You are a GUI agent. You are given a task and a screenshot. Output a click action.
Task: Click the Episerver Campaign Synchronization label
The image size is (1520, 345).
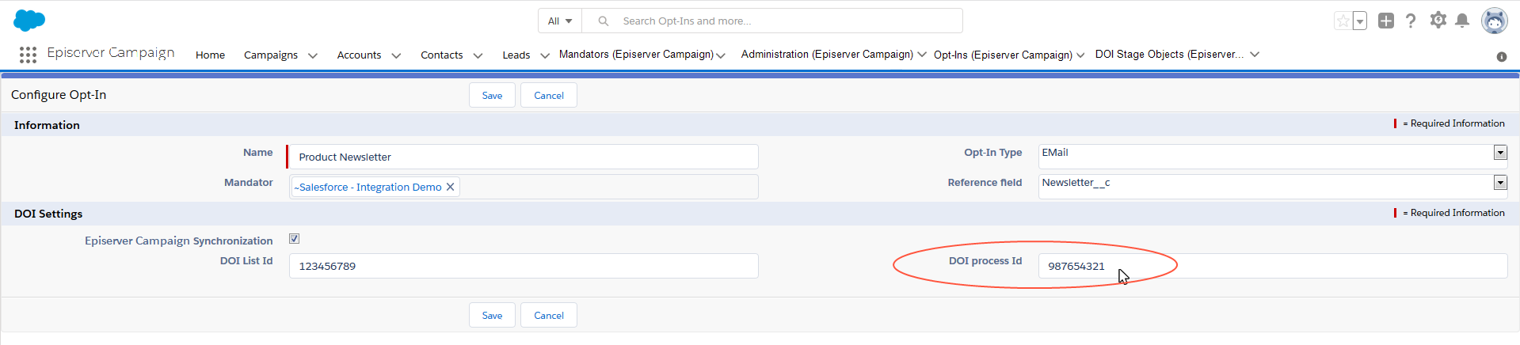pyautogui.click(x=179, y=241)
